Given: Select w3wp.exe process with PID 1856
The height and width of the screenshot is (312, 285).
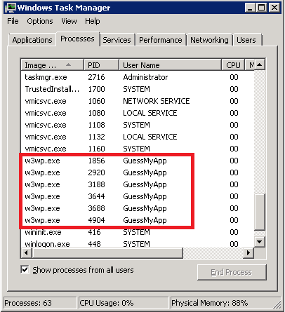Looking at the screenshot, I should click(x=137, y=161).
